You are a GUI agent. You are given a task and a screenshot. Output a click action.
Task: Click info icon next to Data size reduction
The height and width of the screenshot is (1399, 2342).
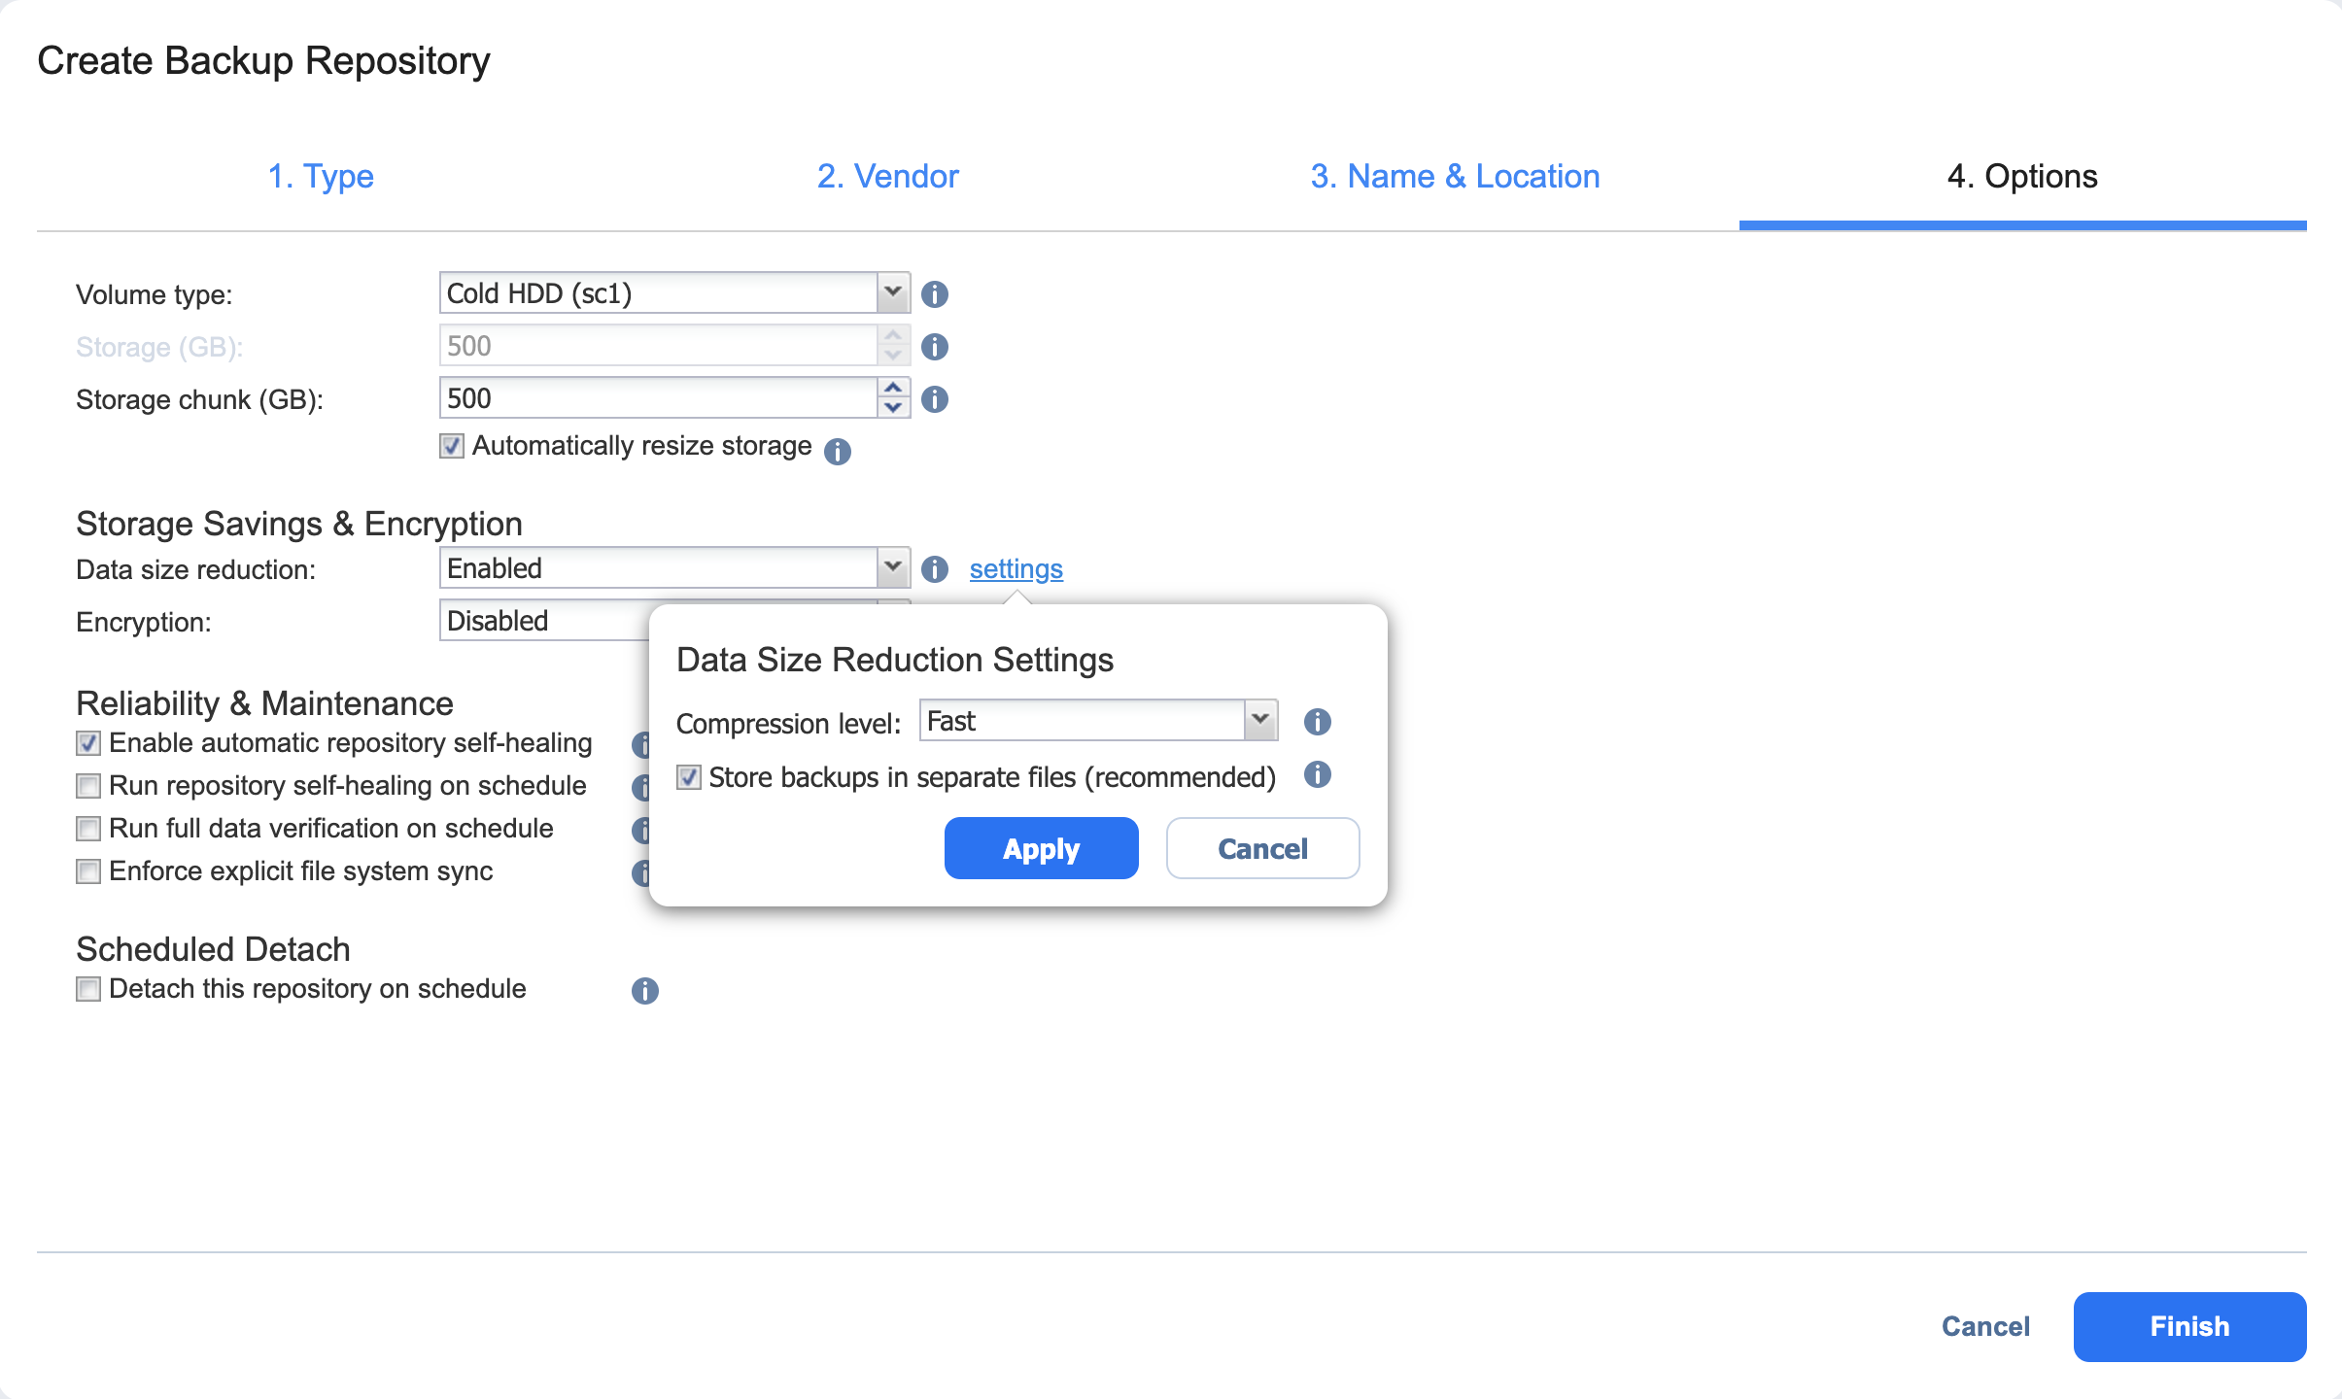pos(934,569)
